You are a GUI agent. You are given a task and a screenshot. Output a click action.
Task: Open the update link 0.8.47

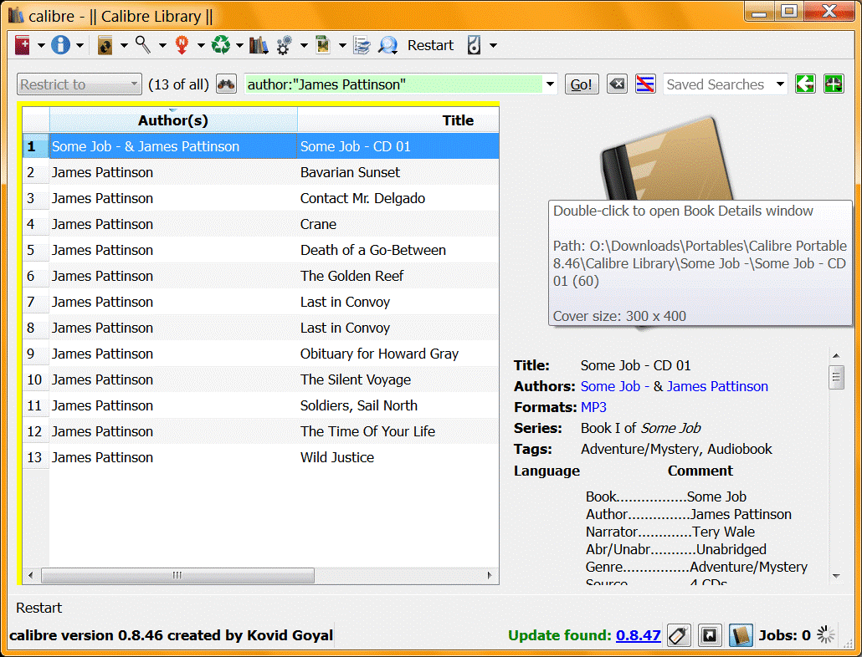click(x=638, y=635)
